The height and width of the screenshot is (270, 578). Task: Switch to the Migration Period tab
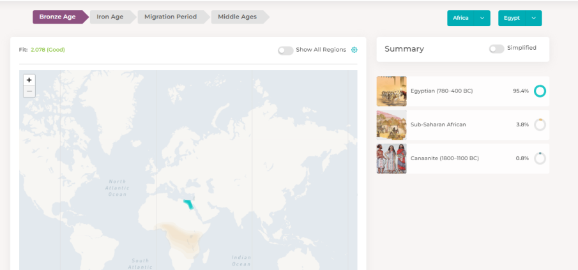tap(171, 17)
